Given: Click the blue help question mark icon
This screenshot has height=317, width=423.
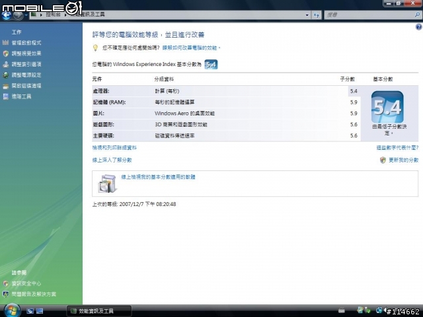Looking at the screenshot, I should [x=418, y=26].
